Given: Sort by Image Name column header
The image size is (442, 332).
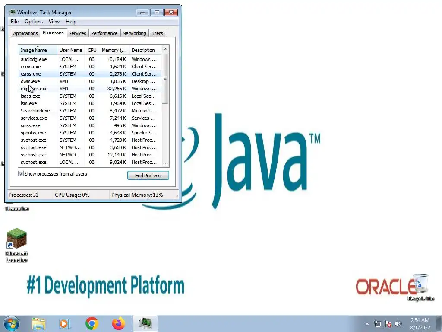Looking at the screenshot, I should 38,50.
